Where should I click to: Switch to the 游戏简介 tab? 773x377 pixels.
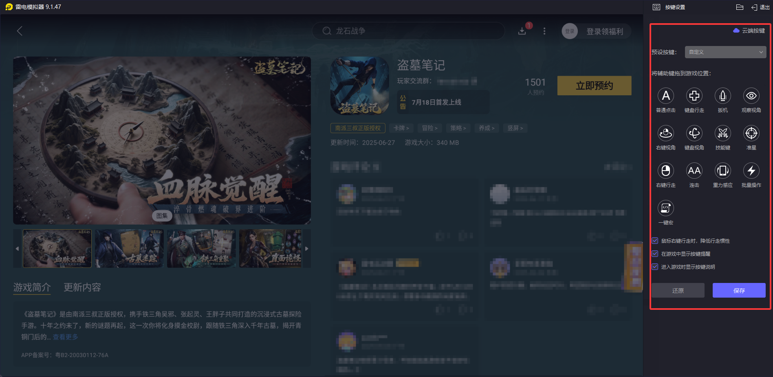point(32,287)
